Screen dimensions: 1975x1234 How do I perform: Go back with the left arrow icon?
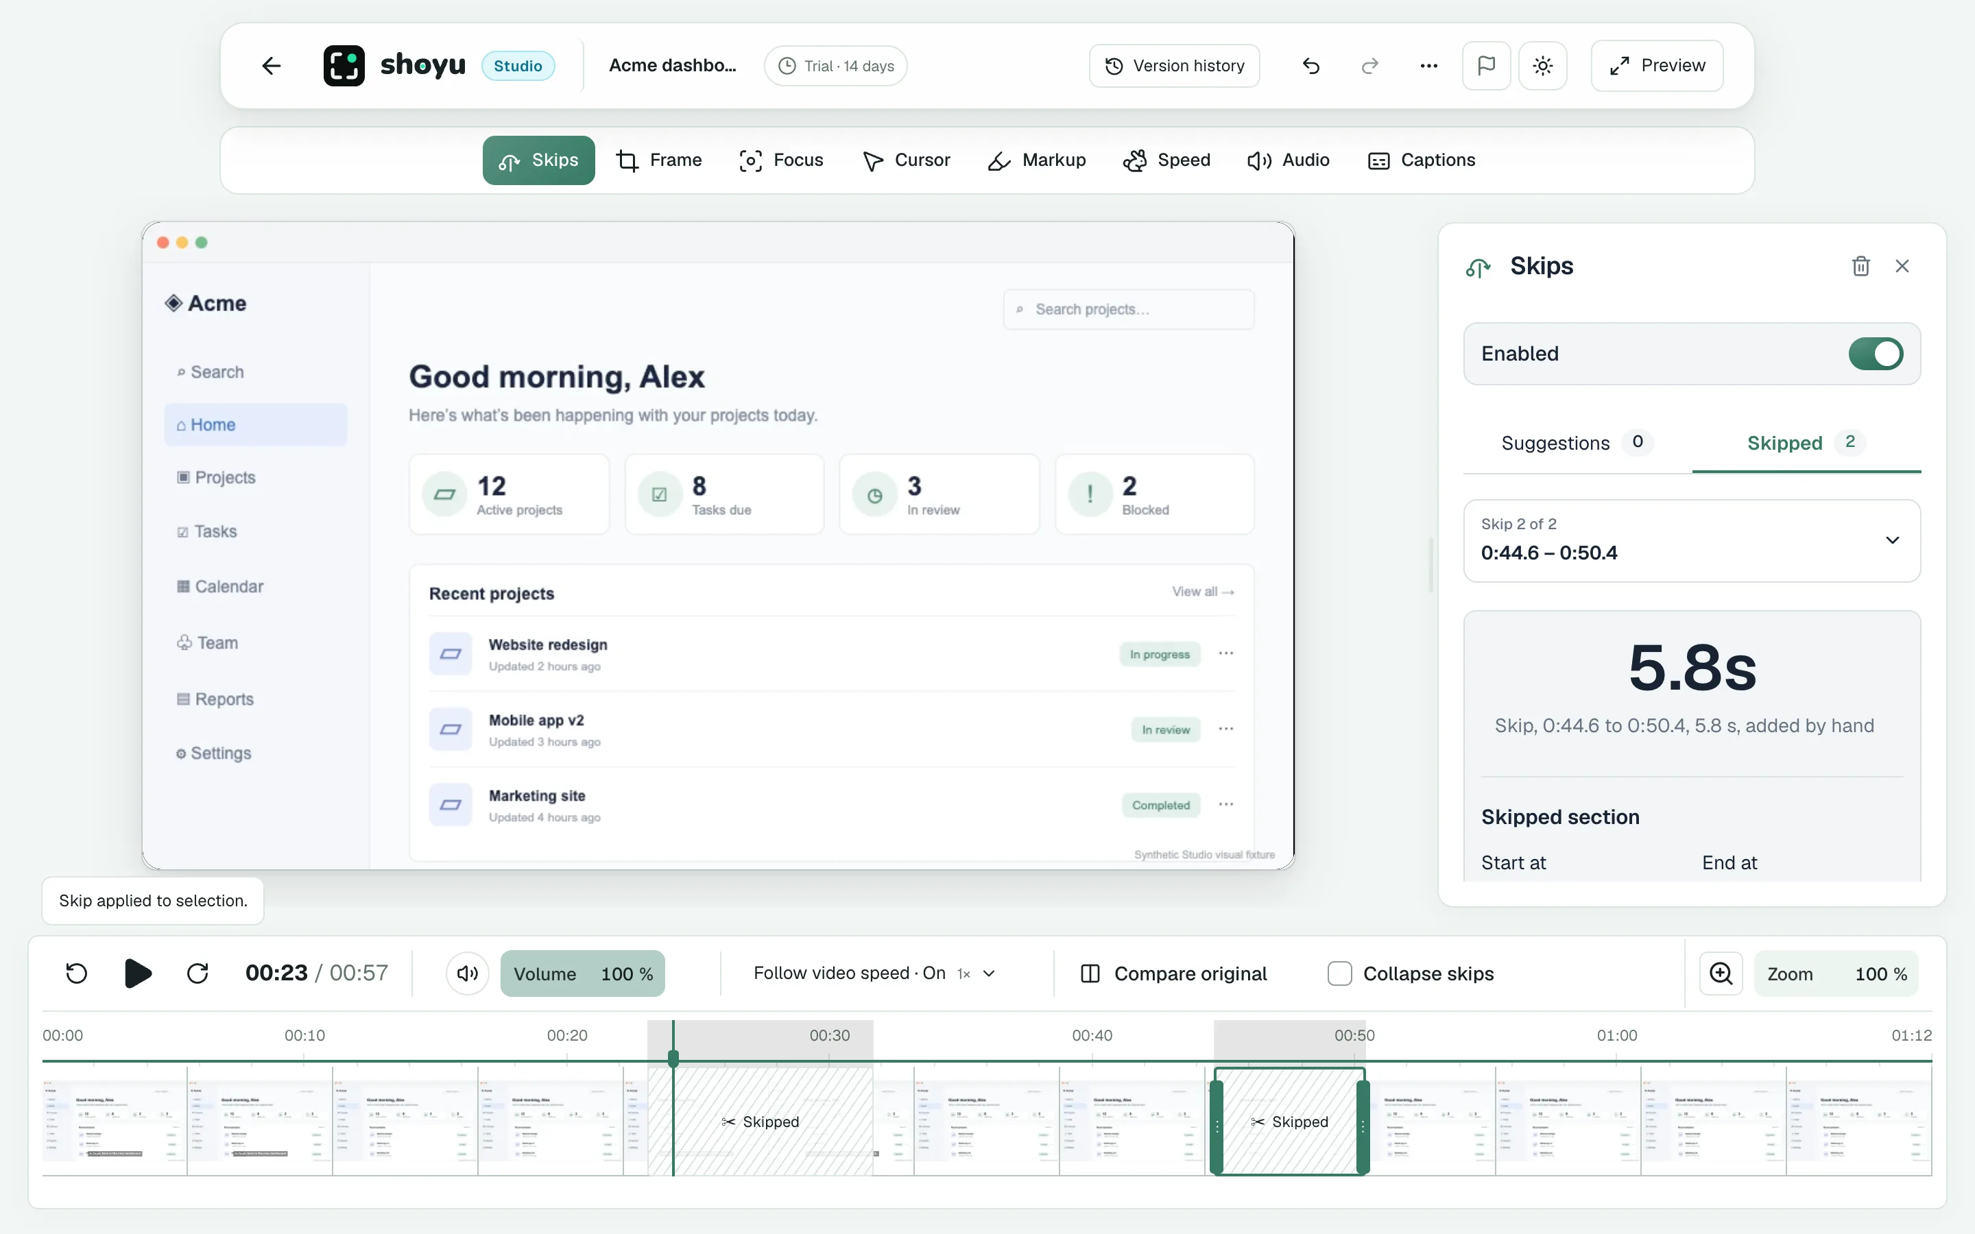pos(271,65)
